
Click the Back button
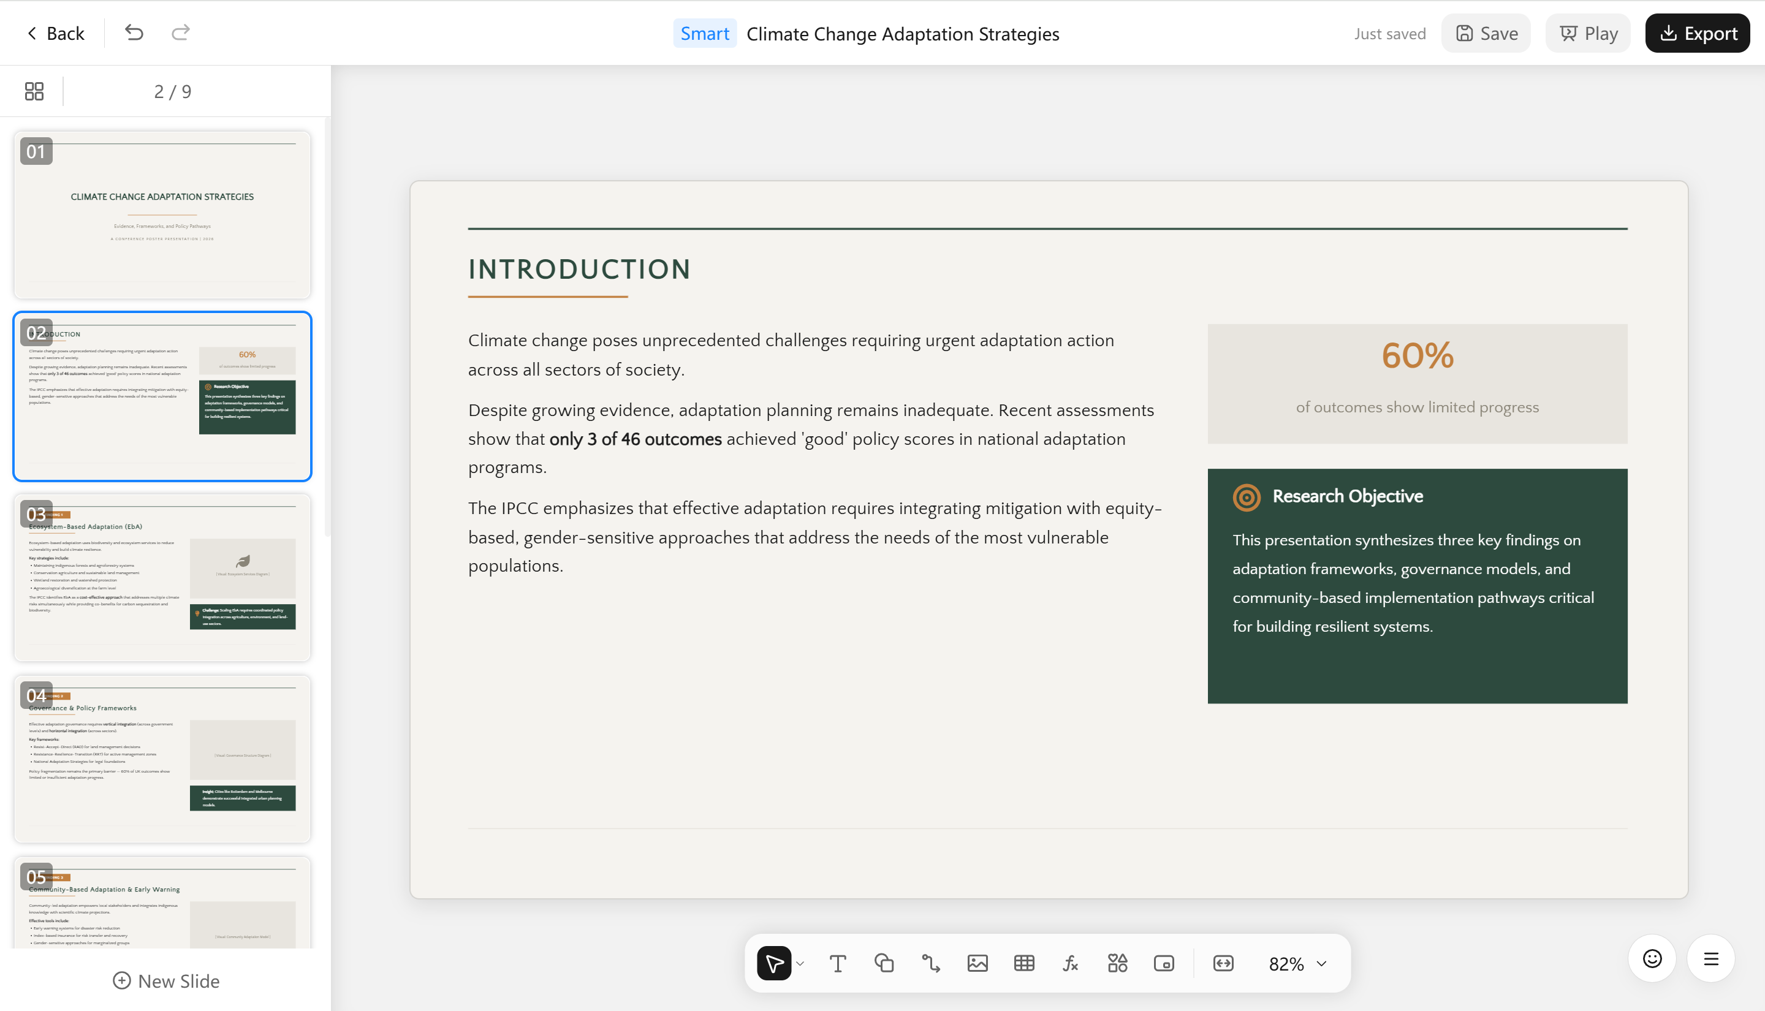[x=56, y=33]
